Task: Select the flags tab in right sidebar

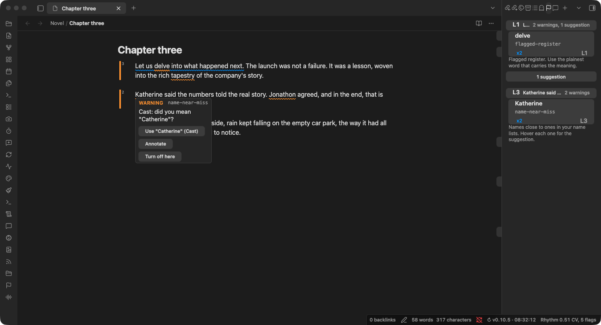Action: point(549,8)
